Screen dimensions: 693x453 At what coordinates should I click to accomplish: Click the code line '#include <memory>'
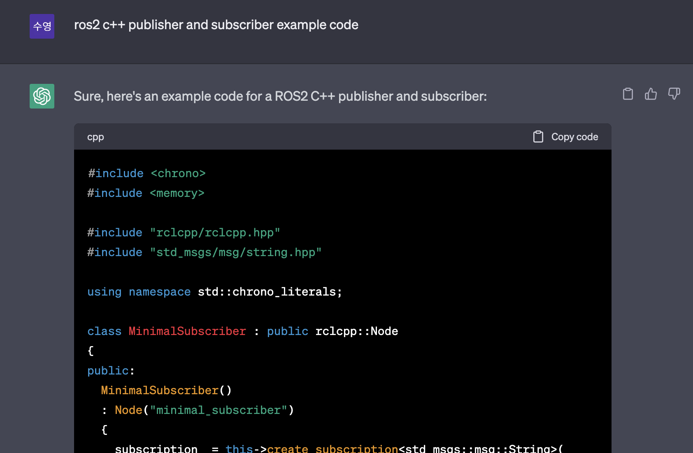(x=146, y=193)
